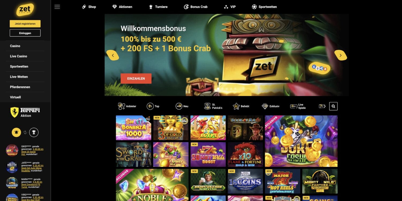The image size is (402, 201).
Task: Show the Beliebt star category
Action: [x=241, y=106]
